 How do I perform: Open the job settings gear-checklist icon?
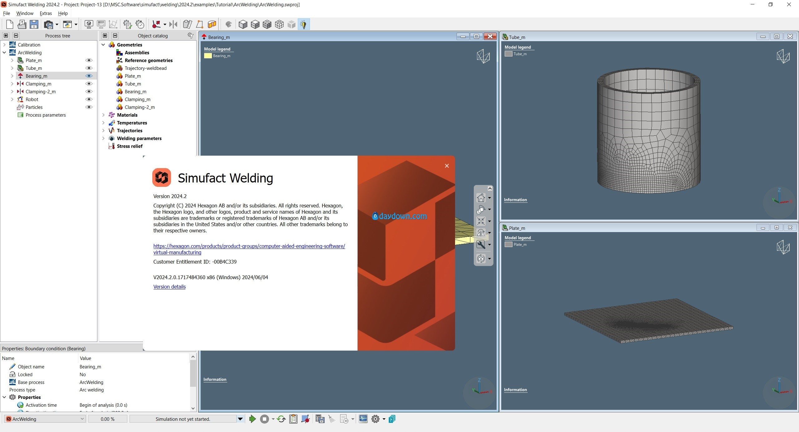(127, 24)
